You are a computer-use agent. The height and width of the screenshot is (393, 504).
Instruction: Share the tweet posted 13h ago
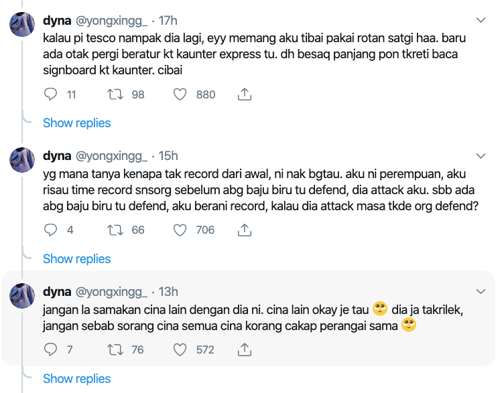245,349
